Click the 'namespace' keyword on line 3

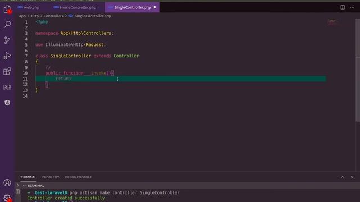pos(47,33)
